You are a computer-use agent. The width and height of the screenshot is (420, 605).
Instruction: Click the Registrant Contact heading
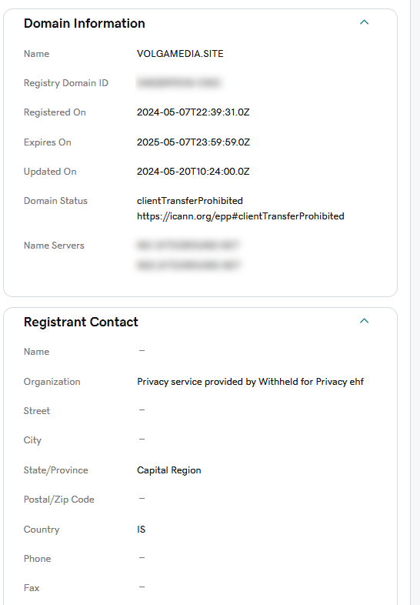(x=81, y=322)
